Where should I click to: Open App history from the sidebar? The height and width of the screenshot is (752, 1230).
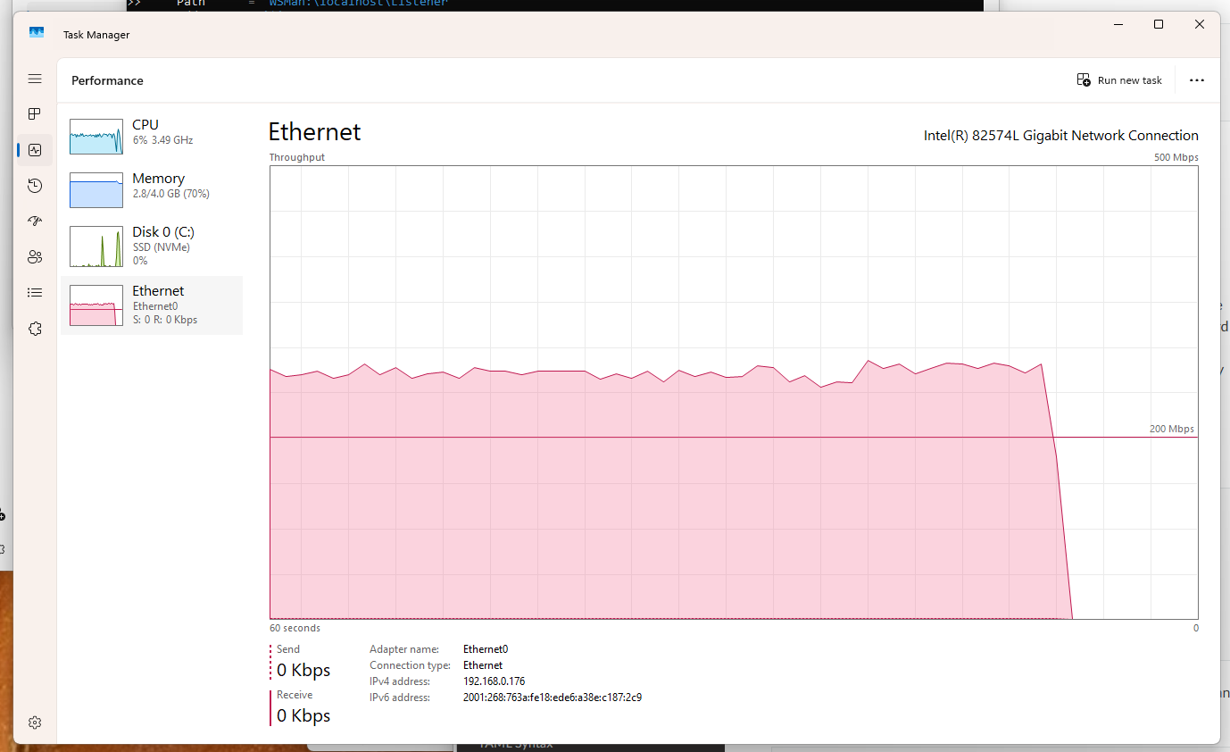[35, 186]
